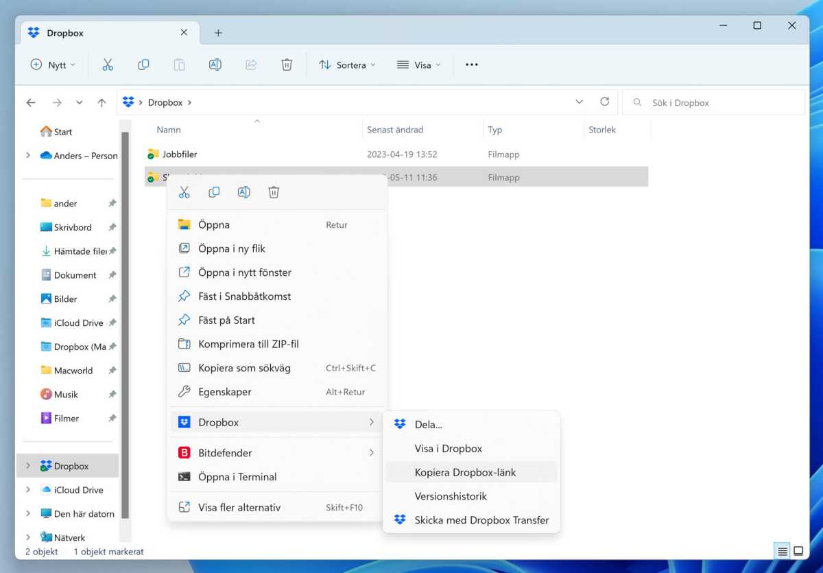Open the Nytt dropdown

53,65
